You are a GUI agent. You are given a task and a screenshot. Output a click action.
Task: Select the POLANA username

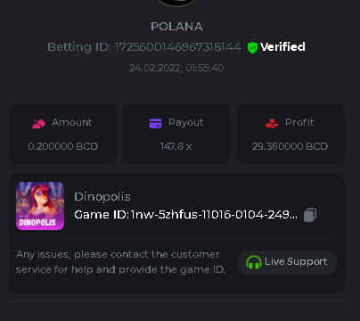click(x=176, y=27)
